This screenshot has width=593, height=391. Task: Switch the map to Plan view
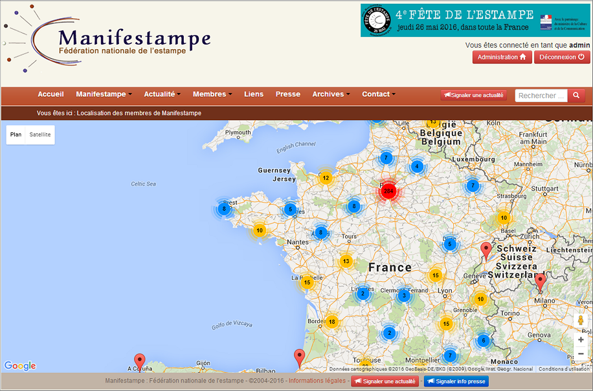16,134
